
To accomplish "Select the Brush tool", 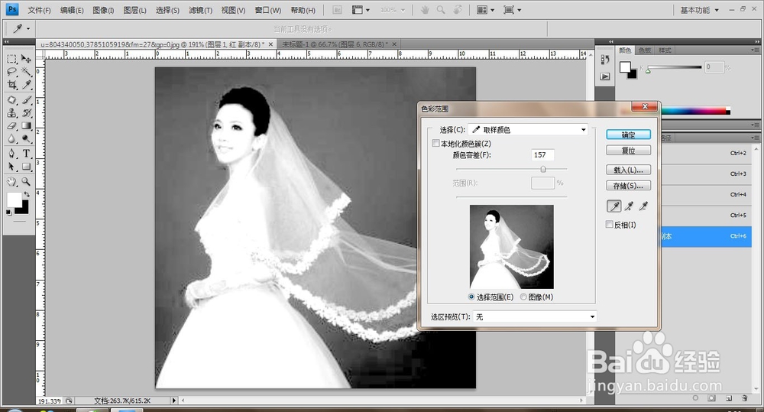I will tap(26, 100).
